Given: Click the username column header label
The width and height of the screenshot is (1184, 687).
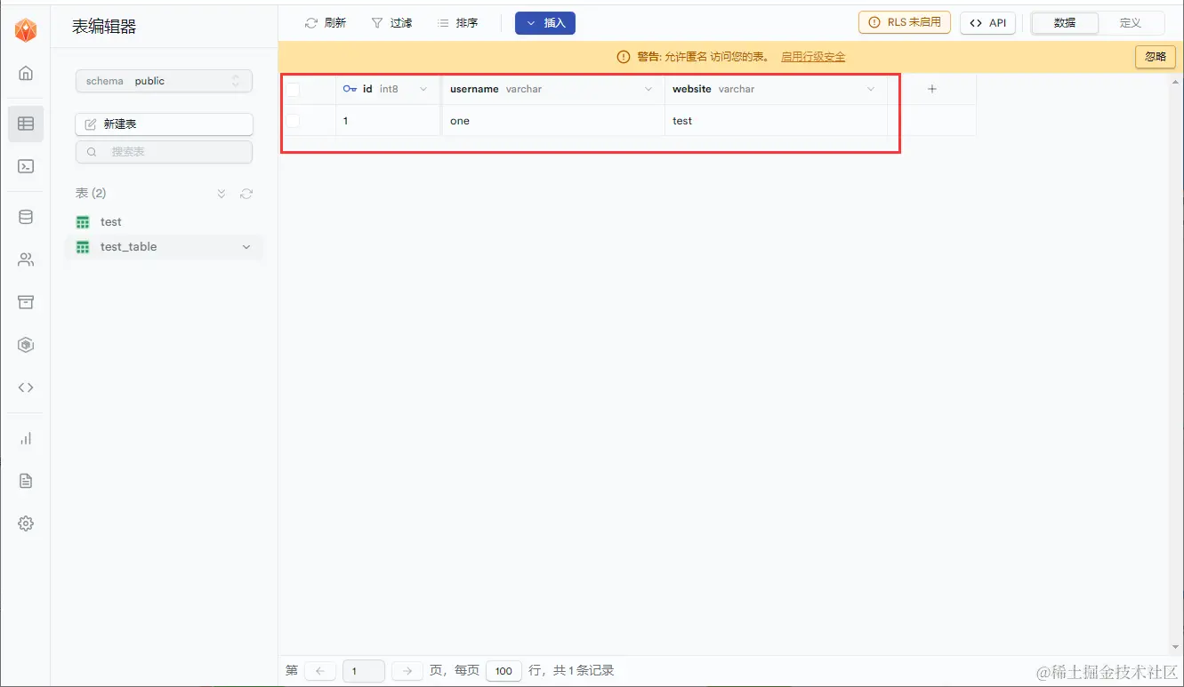Looking at the screenshot, I should [474, 89].
